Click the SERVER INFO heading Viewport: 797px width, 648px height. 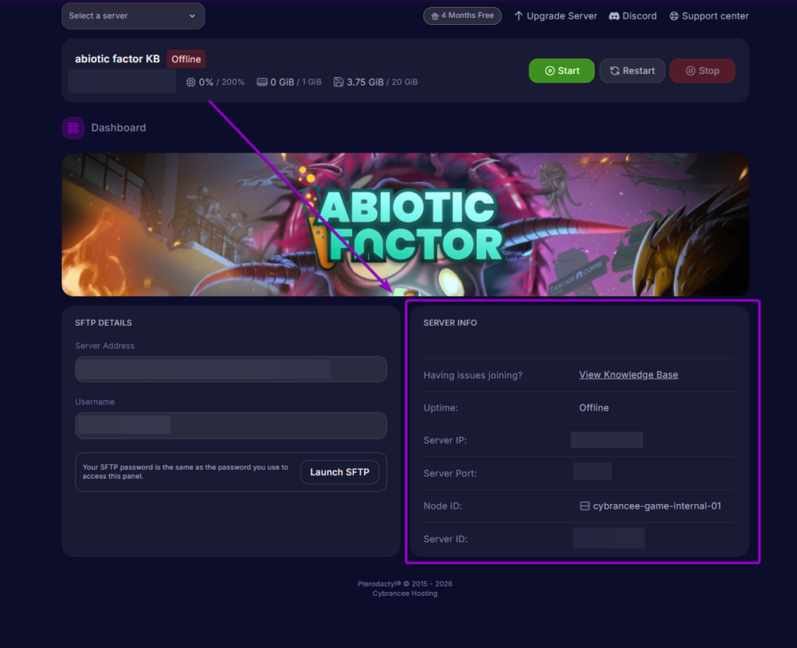coord(451,323)
